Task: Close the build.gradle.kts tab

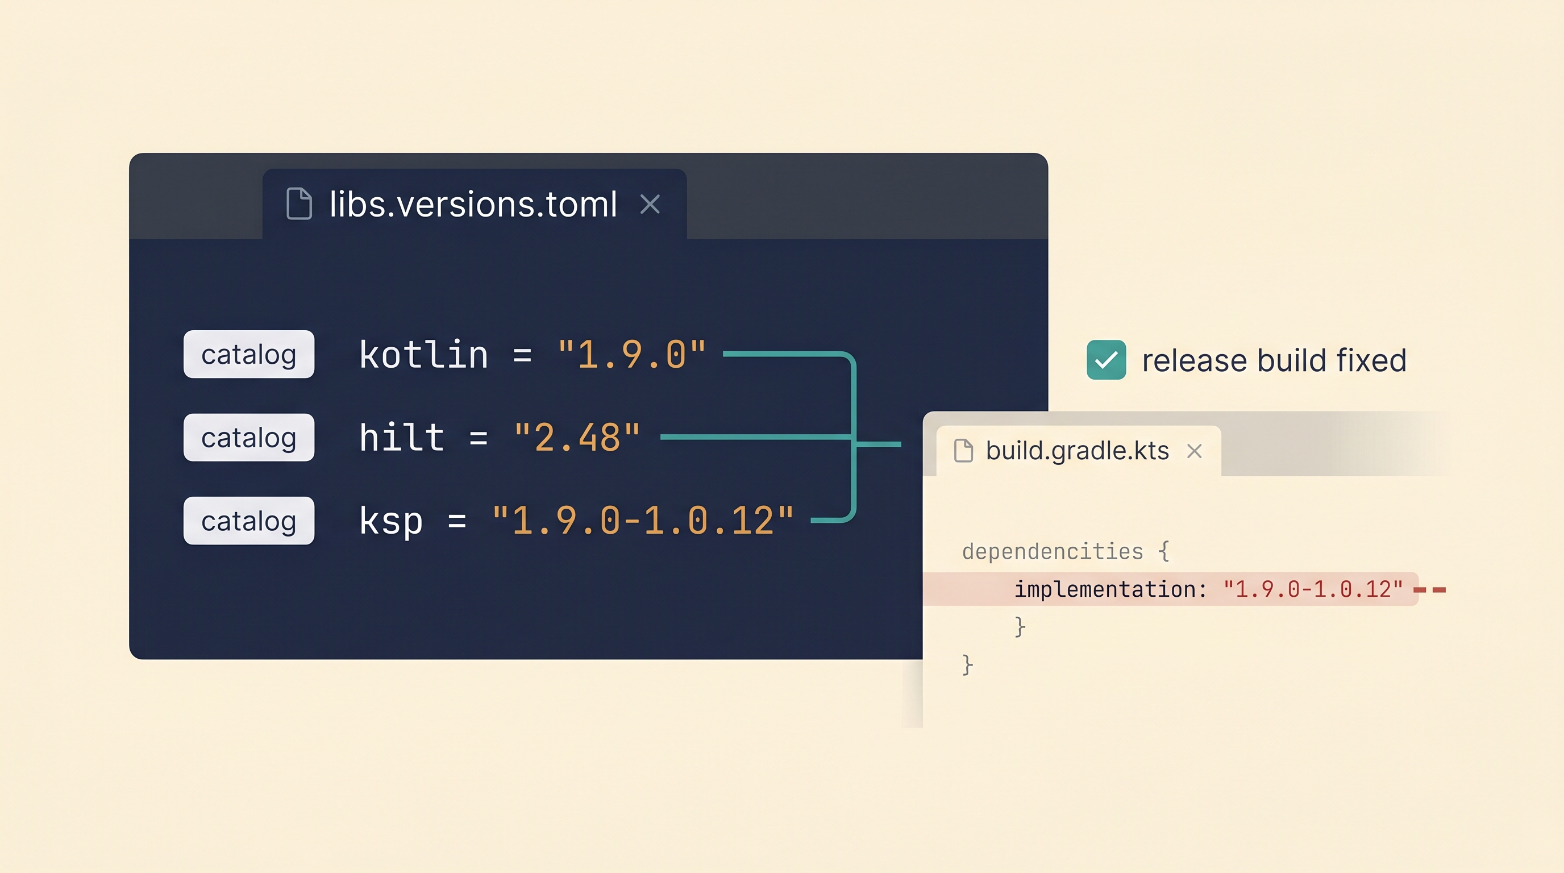Action: click(x=1194, y=451)
